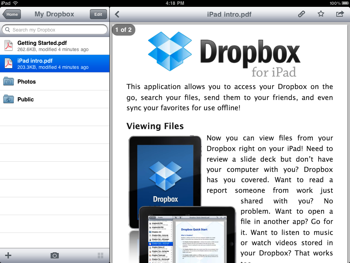Image resolution: width=350 pixels, height=263 pixels.
Task: Tap the Wi-Fi status icon
Action: (x=15, y=3)
